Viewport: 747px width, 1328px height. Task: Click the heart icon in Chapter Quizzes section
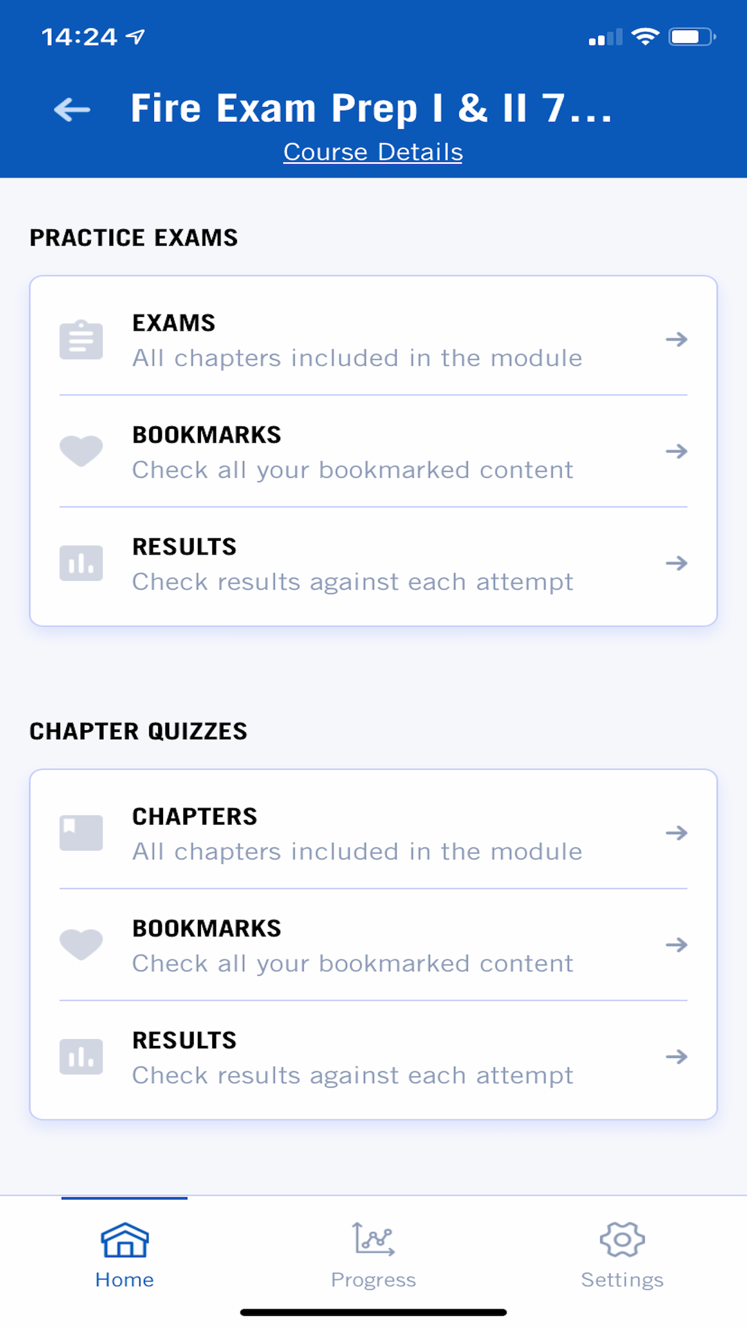click(81, 945)
